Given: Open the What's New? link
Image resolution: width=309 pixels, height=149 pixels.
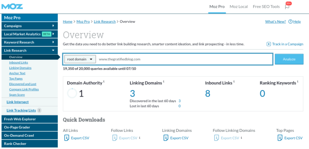Looking at the screenshot, I should (x=276, y=22).
